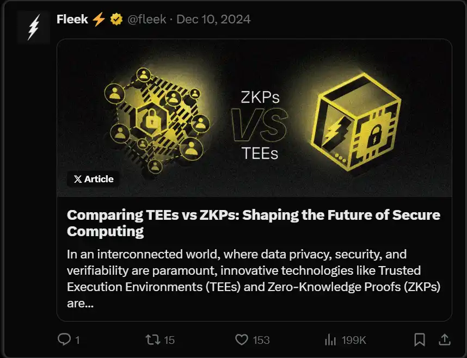Like the post with the heart icon
This screenshot has height=358, width=467.
242,340
